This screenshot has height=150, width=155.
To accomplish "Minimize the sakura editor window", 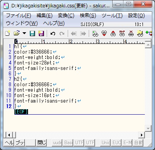I will pyautogui.click(x=118, y=4).
